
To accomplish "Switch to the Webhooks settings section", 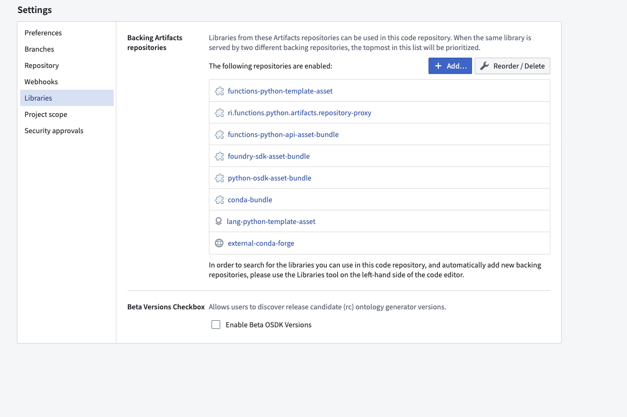I will click(67, 82).
